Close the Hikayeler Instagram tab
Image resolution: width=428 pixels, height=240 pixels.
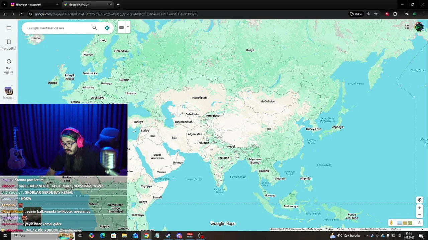click(x=57, y=5)
